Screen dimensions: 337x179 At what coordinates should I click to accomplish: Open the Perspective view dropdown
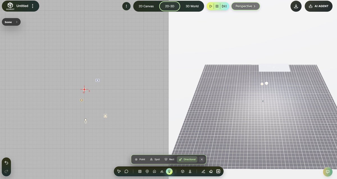[245, 6]
